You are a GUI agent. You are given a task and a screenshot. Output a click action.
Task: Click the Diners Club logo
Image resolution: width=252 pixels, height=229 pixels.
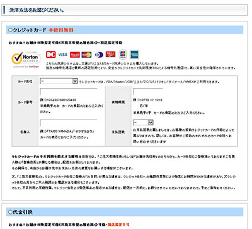click(x=98, y=55)
